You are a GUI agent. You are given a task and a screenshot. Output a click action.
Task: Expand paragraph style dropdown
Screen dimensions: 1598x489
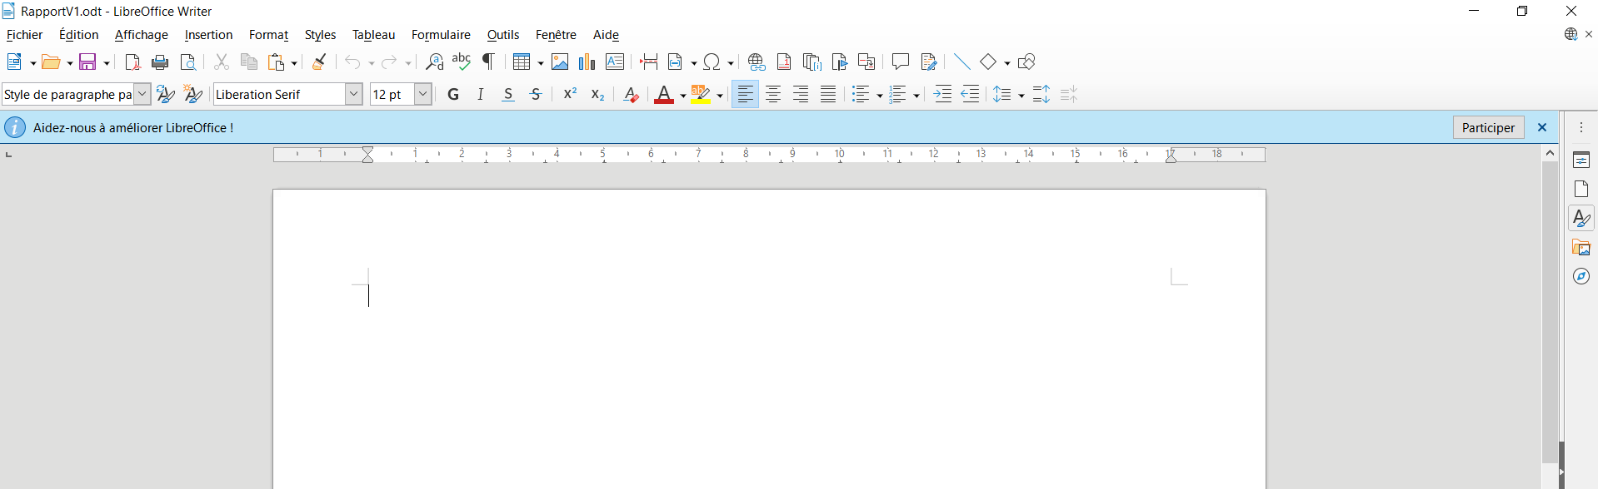142,94
